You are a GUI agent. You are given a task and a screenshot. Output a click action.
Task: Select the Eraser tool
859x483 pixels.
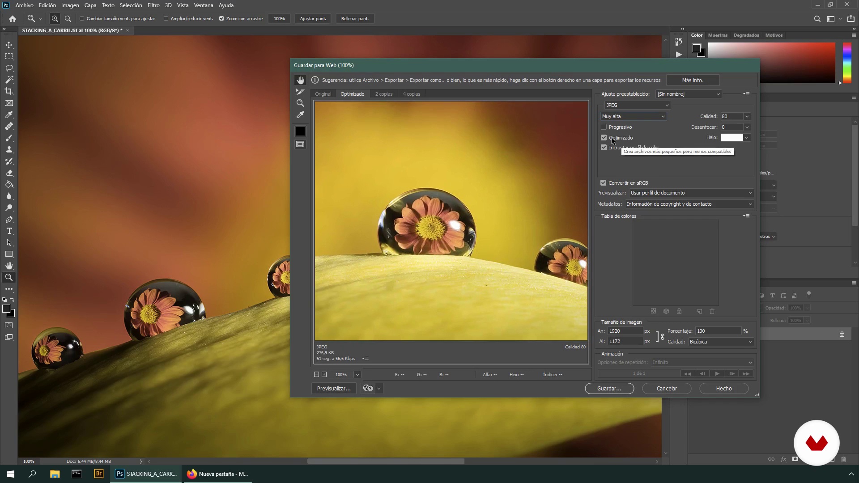point(9,173)
